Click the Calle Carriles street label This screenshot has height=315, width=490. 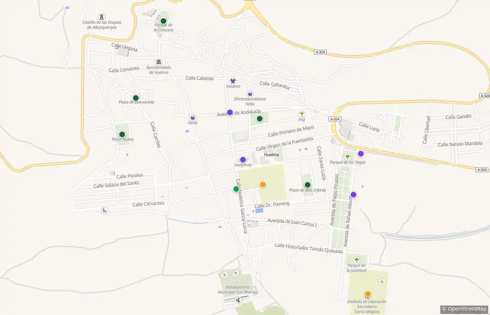click(155, 134)
